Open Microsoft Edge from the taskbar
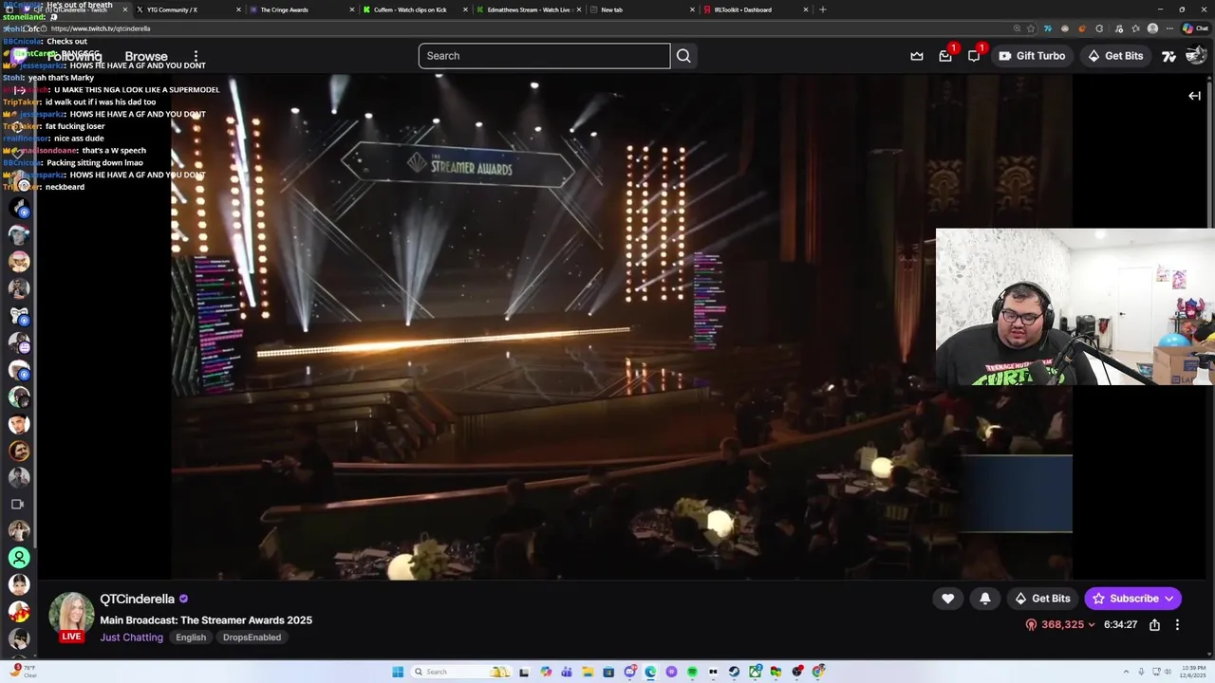1215x683 pixels. (x=650, y=672)
